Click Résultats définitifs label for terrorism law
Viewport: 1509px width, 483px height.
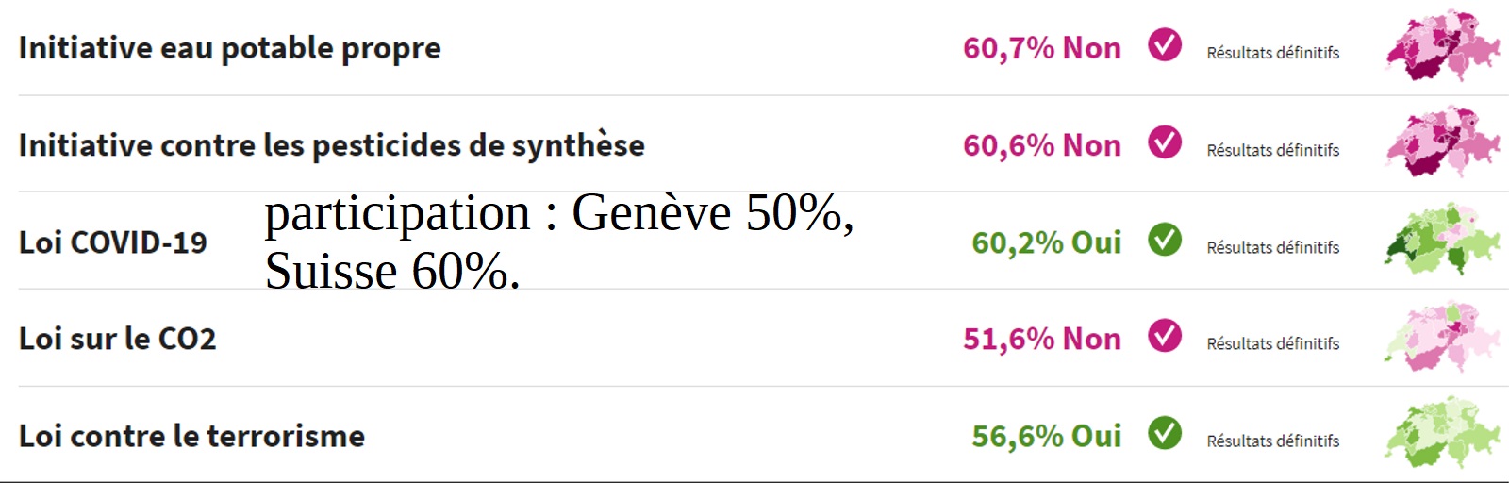1273,441
